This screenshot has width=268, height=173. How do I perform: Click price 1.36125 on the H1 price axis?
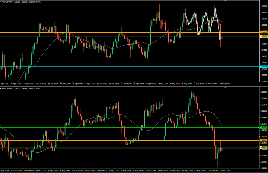pos(264,111)
